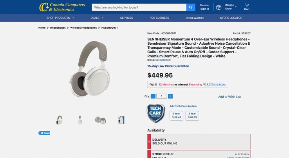Open the shopping cart
This screenshot has height=158, width=289.
point(247,7)
